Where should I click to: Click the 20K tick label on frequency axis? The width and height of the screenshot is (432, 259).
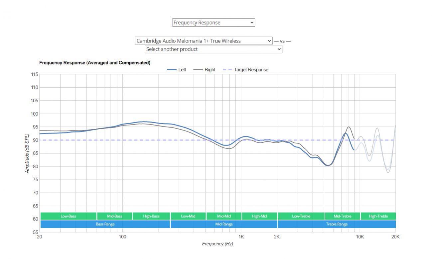[x=395, y=237]
